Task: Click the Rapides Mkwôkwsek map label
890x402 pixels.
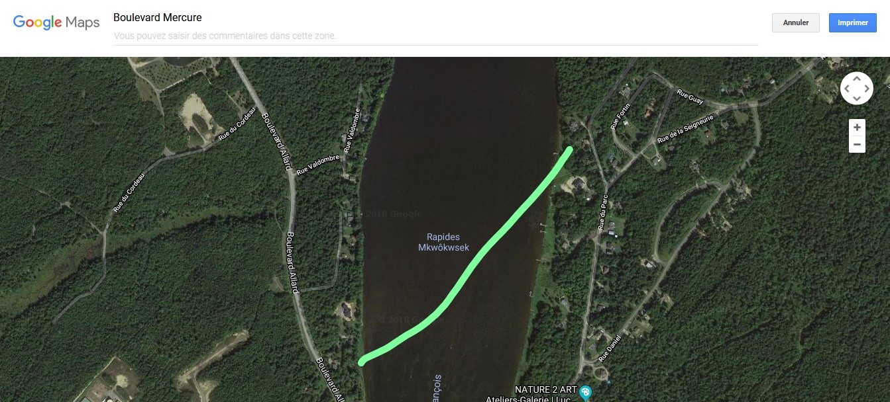Action: pos(443,242)
